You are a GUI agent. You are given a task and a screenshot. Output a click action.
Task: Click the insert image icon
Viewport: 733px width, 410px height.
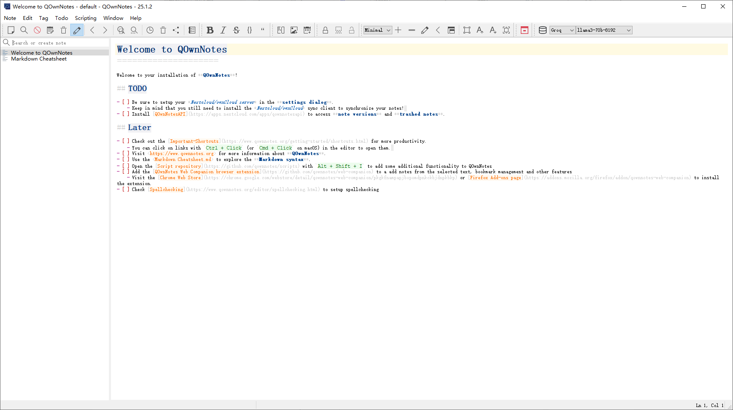[294, 30]
